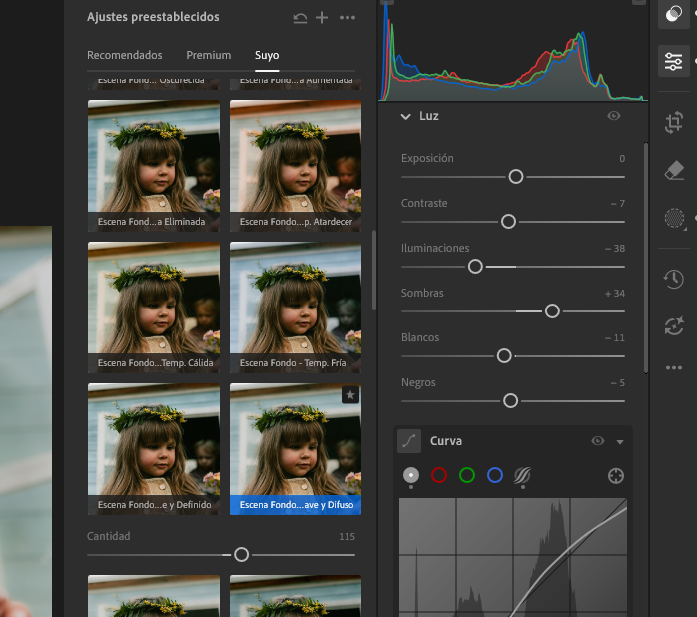Click the undo arrow in Ajustes preestablecidos
The width and height of the screenshot is (697, 617).
pyautogui.click(x=300, y=18)
